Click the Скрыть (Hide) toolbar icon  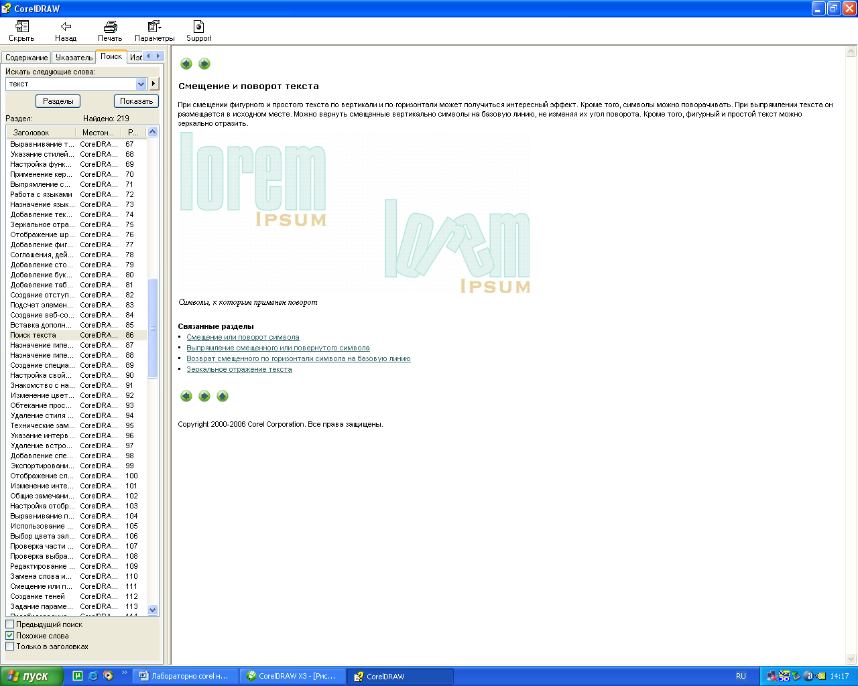click(x=21, y=31)
